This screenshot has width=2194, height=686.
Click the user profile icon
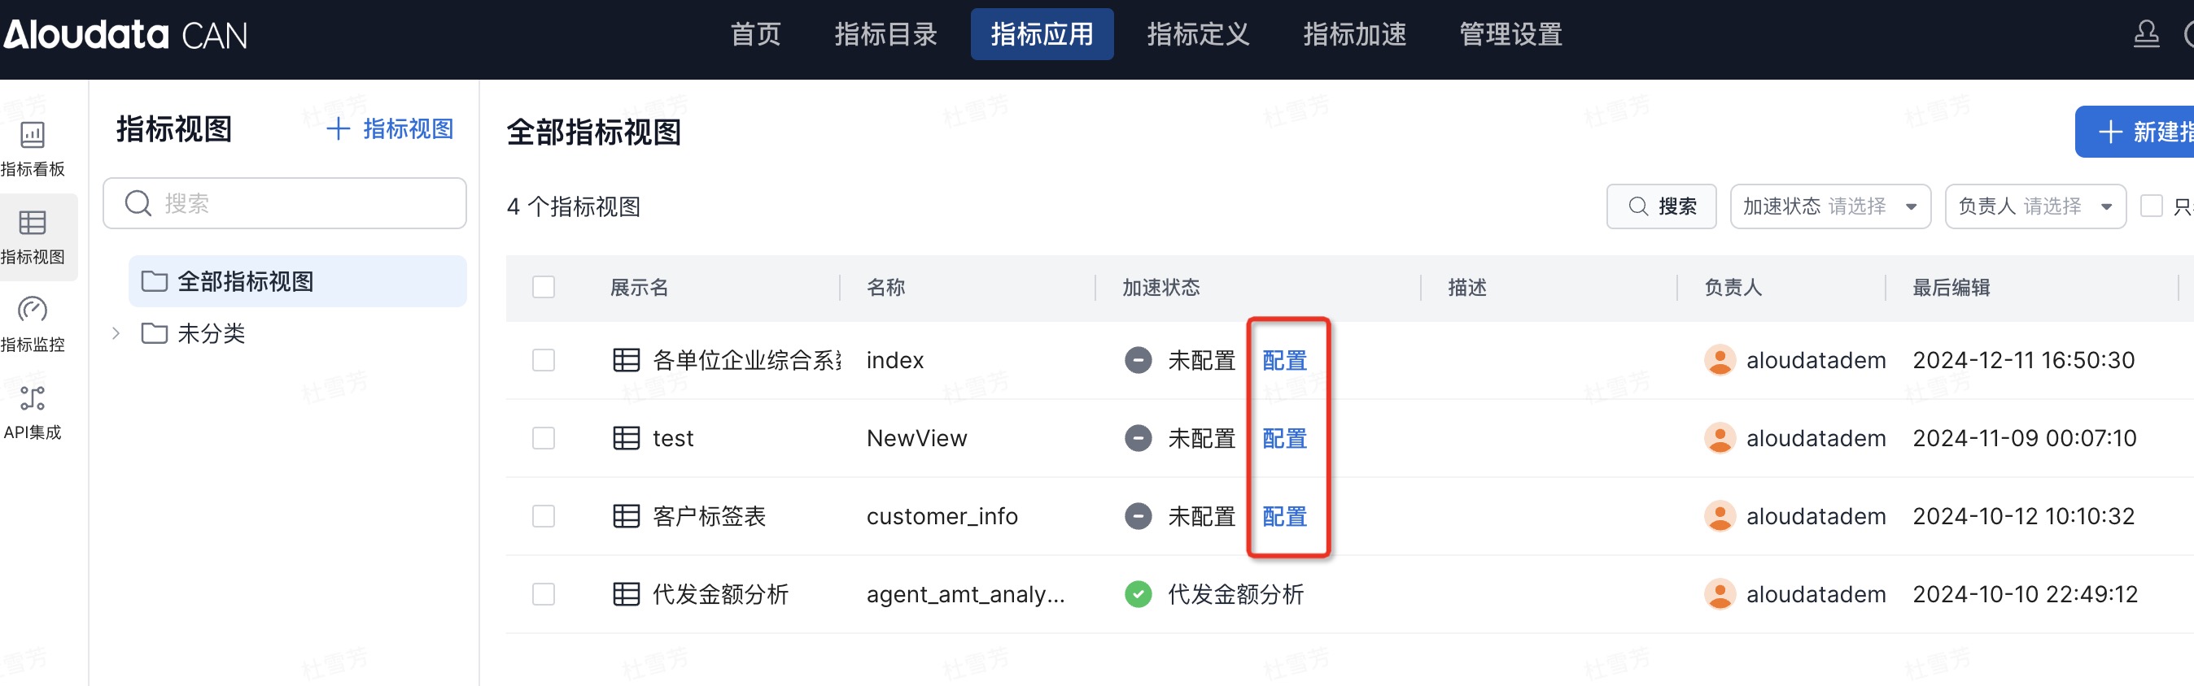click(x=2145, y=35)
